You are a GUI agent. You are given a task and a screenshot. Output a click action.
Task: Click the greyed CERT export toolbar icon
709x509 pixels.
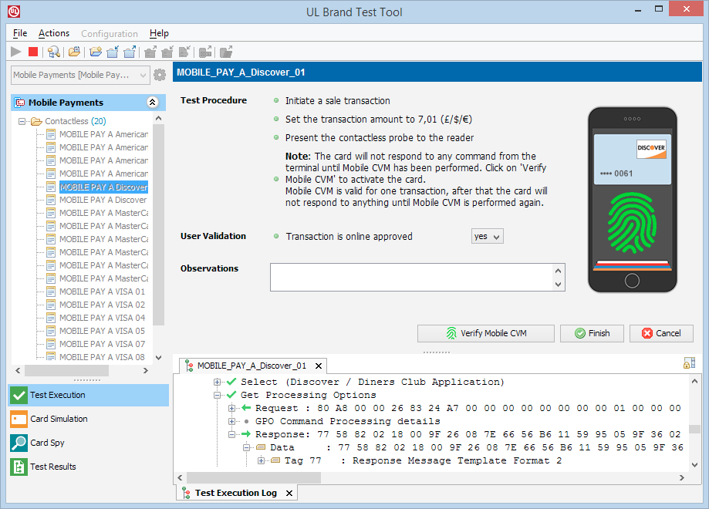click(206, 52)
